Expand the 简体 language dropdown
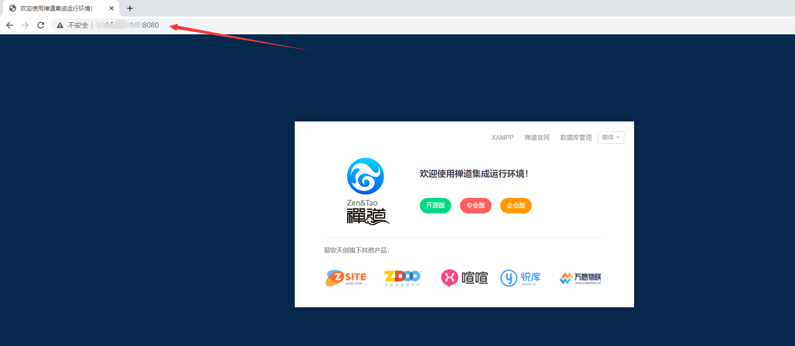Viewport: 795px width, 346px height. pyautogui.click(x=611, y=137)
